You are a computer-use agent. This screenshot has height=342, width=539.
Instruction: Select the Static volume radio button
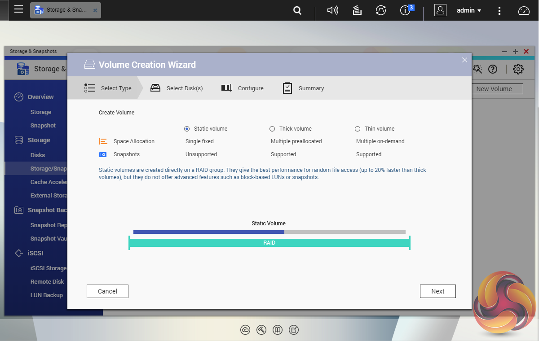(x=186, y=129)
